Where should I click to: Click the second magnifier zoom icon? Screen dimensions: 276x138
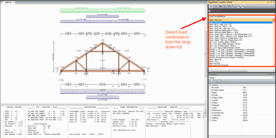coord(243,6)
